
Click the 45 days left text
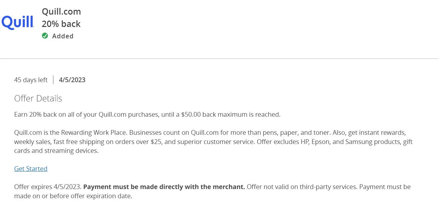pyautogui.click(x=31, y=80)
